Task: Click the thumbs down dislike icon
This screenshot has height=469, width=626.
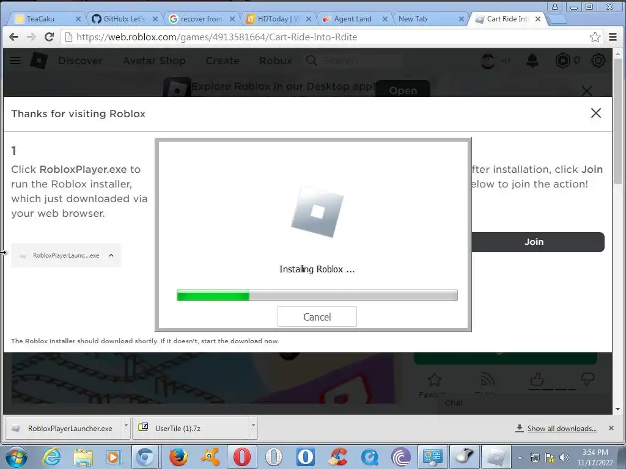Action: pyautogui.click(x=587, y=379)
